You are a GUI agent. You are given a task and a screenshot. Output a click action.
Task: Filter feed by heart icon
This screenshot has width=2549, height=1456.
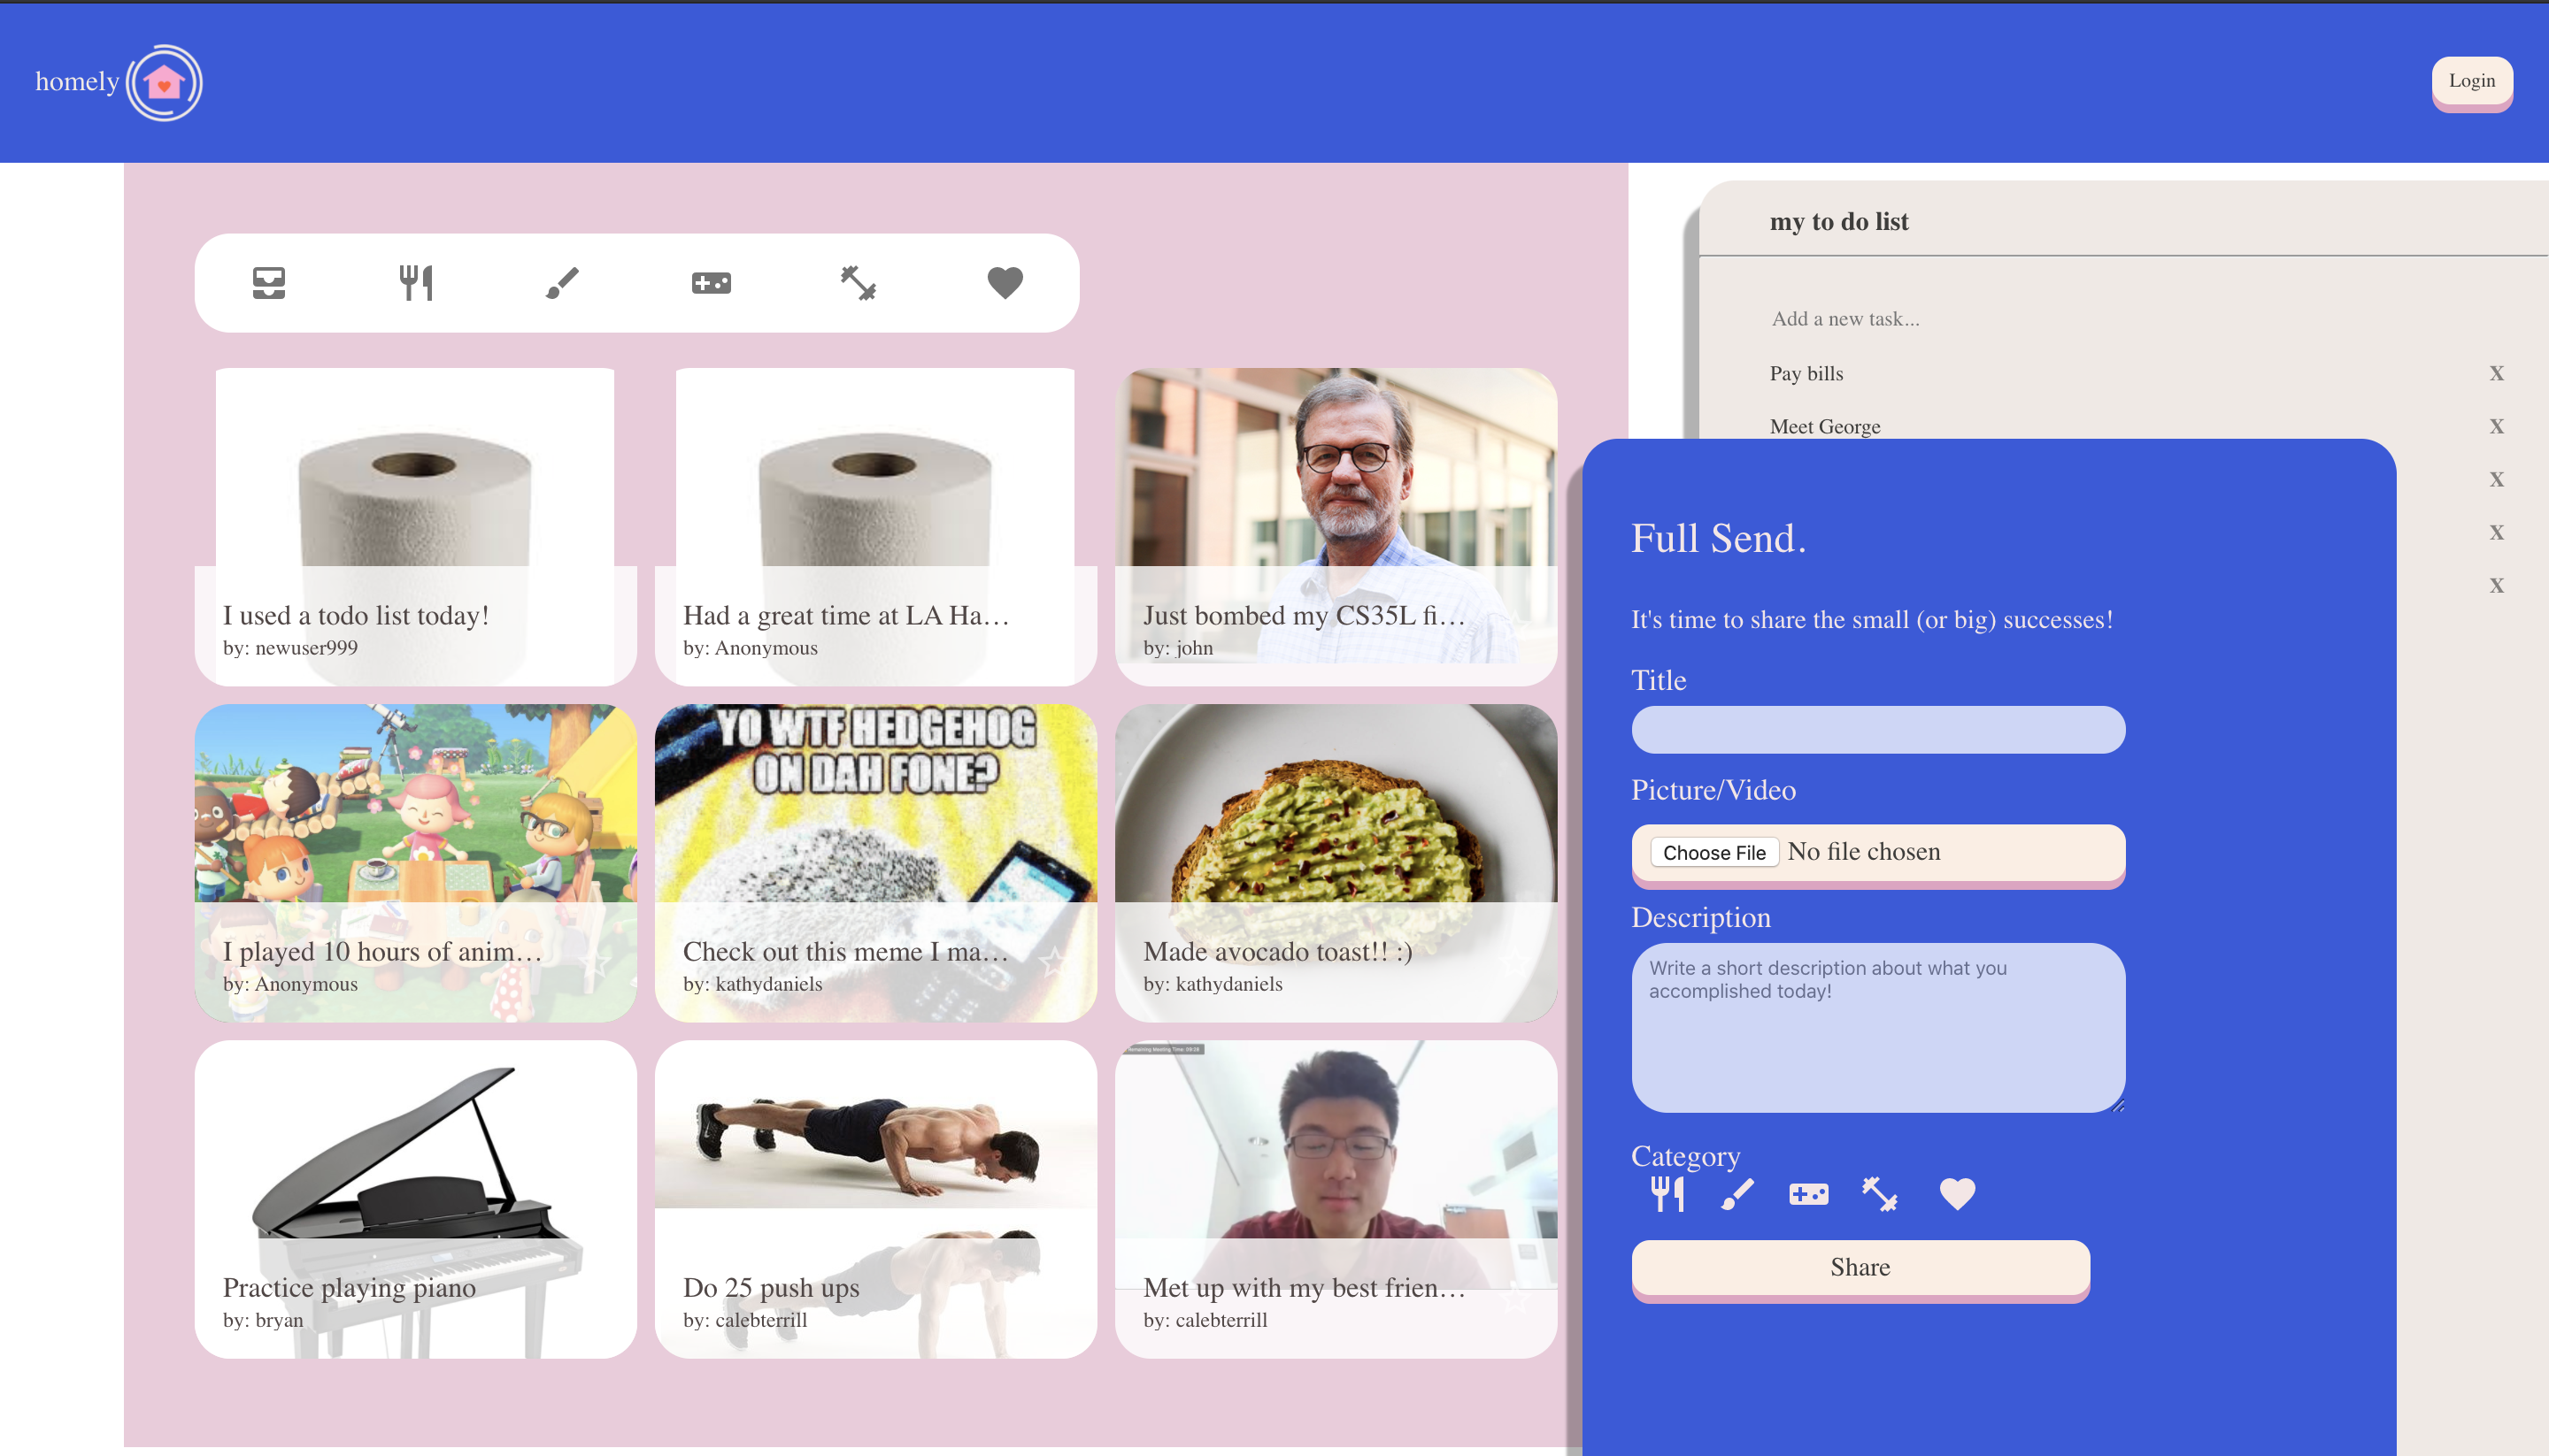click(1005, 283)
